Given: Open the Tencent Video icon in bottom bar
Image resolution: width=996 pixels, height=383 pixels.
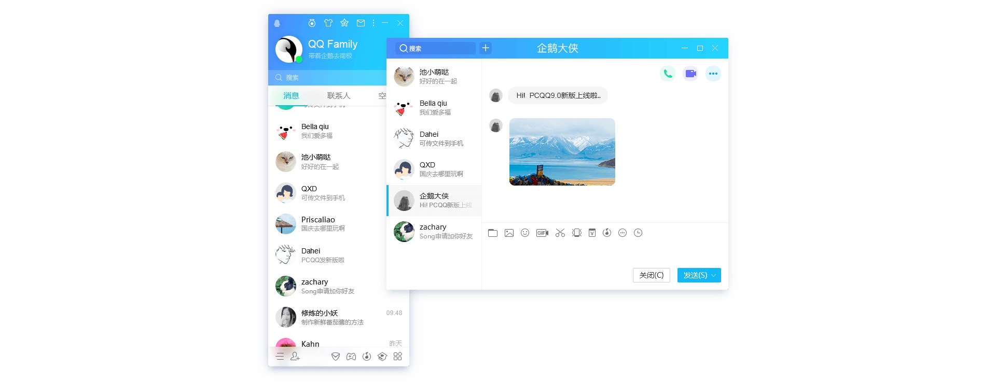Looking at the screenshot, I should coord(382,357).
